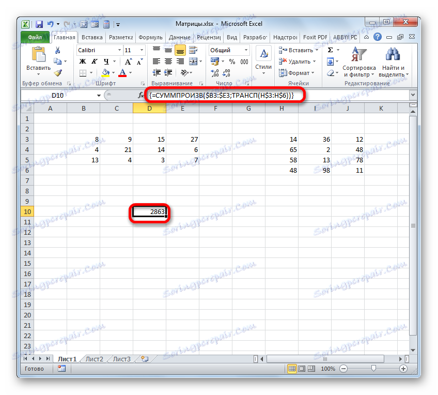Toggle underline formatting with Ч
The width and height of the screenshot is (438, 395).
pos(106,62)
